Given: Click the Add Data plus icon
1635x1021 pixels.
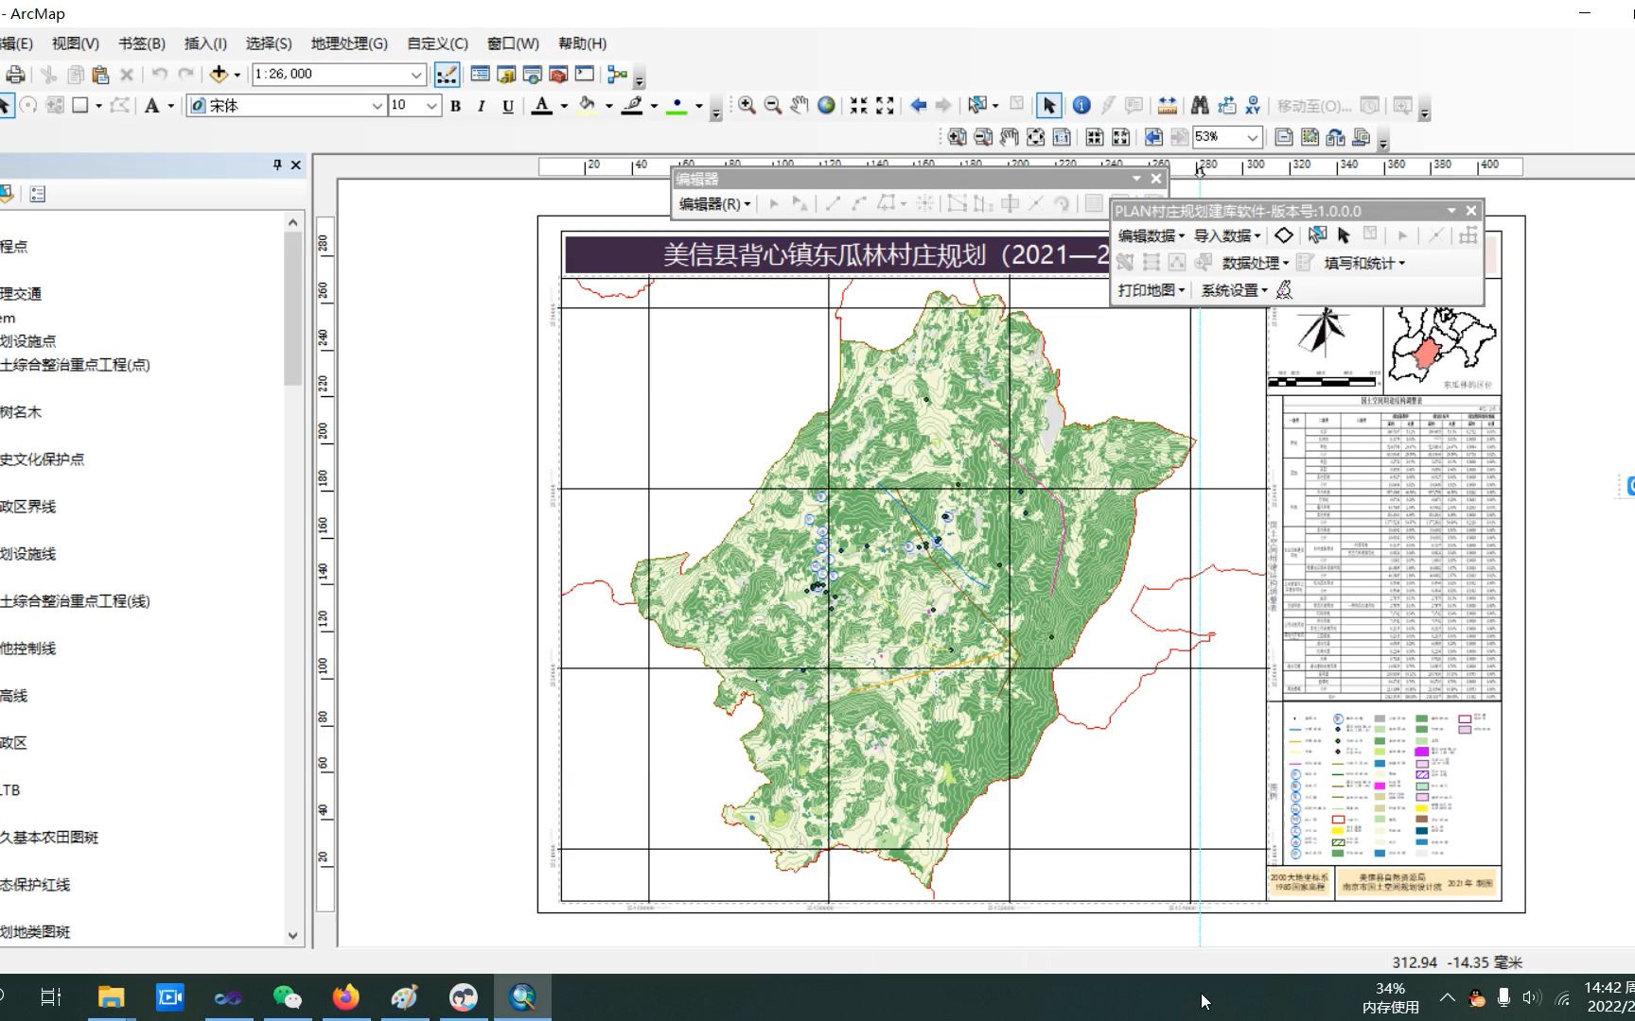Looking at the screenshot, I should click(219, 74).
